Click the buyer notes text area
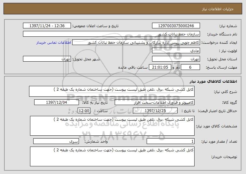The height and width of the screenshot is (174, 246). tap(112, 156)
